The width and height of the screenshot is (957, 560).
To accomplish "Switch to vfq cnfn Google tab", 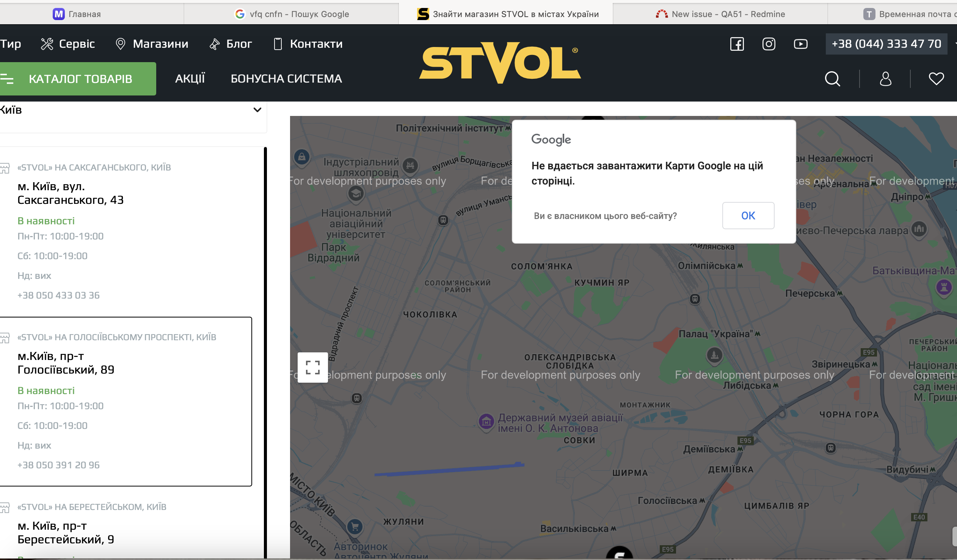I will tap(292, 14).
